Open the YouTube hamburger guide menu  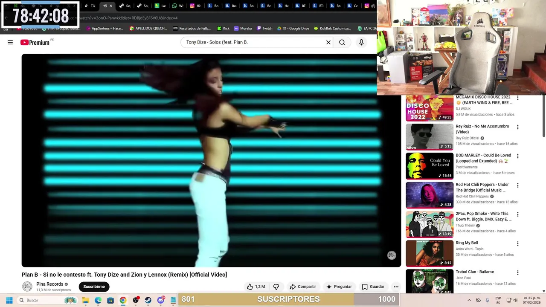[10, 42]
